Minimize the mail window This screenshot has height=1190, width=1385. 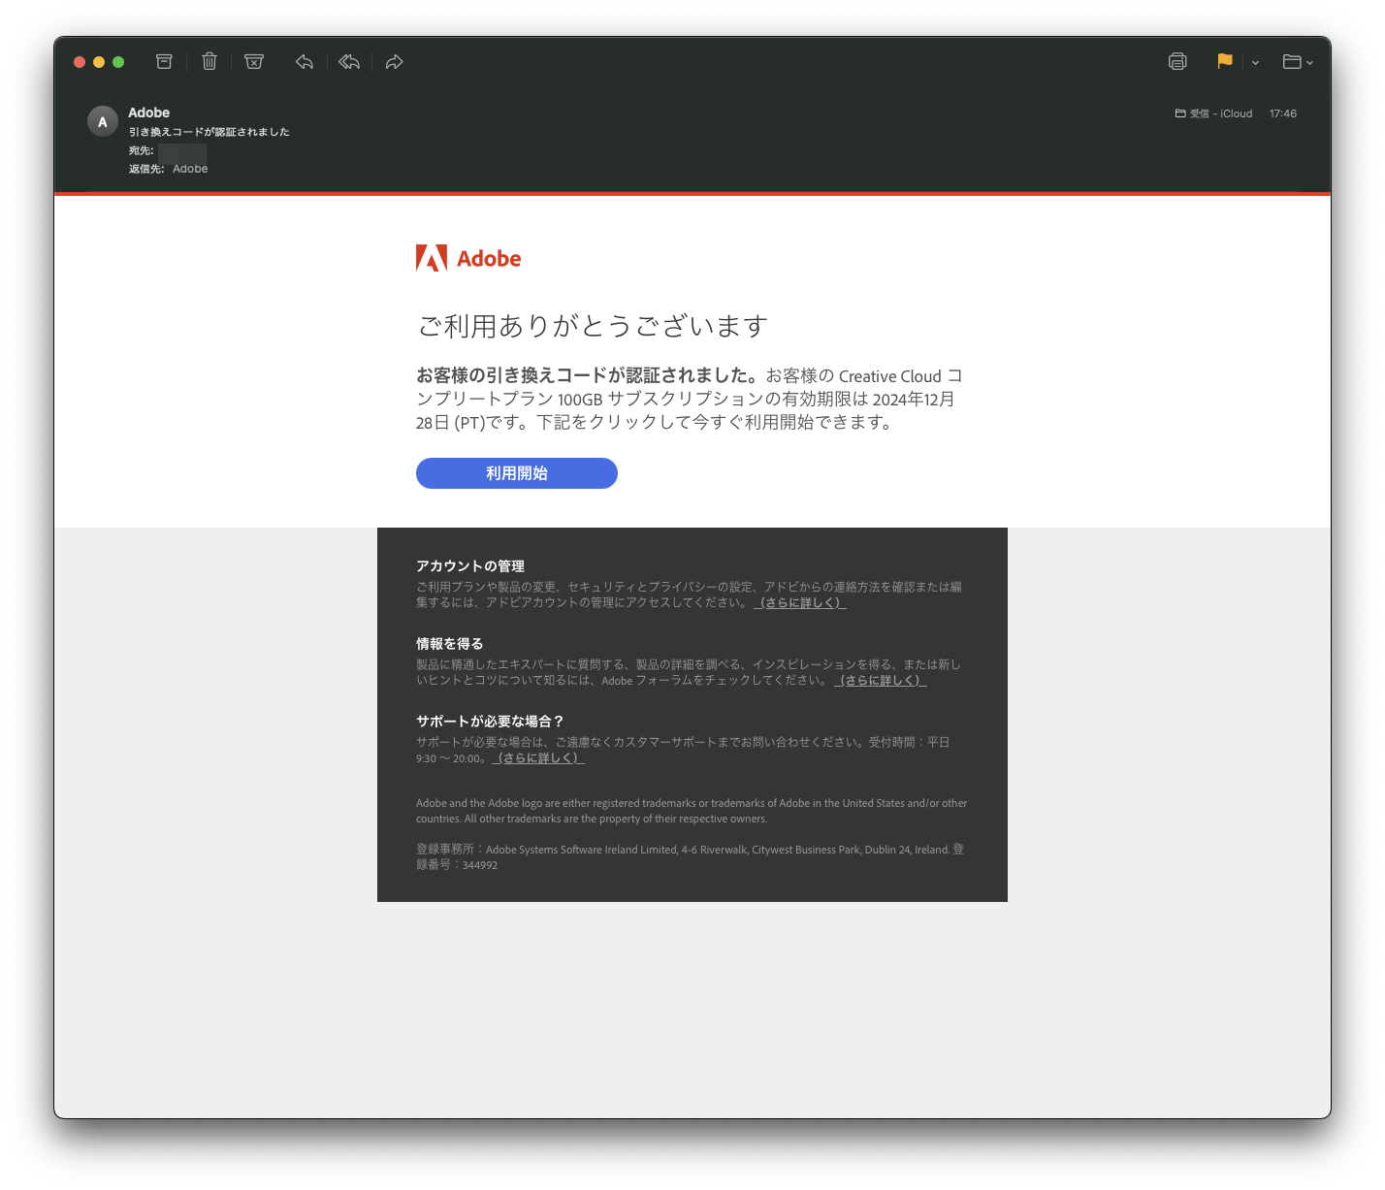tap(99, 62)
